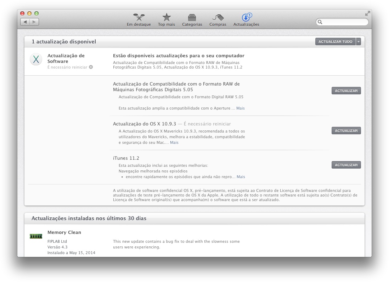
Task: Open Mais link in iTunes 11.2 description
Action: coord(241,177)
